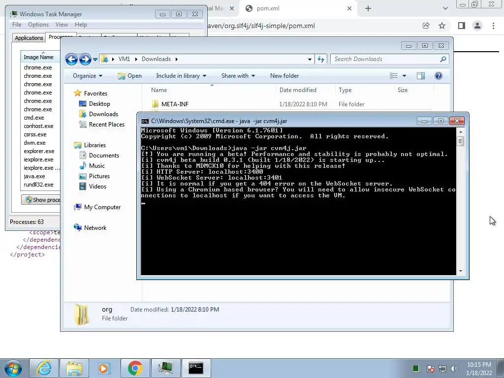The width and height of the screenshot is (504, 378).
Task: Click the refresh button beside address bar
Action: click(321, 59)
